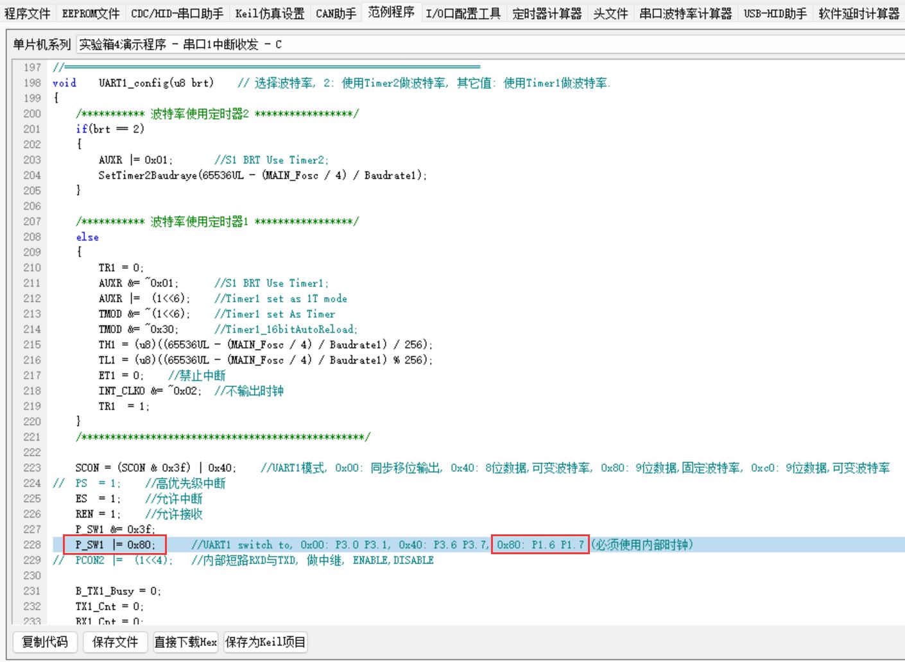Go to the CAN助手 tab
This screenshot has width=905, height=662.
click(x=336, y=13)
